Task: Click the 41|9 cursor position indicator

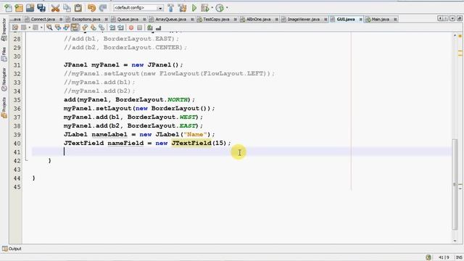Action: [x=444, y=257]
